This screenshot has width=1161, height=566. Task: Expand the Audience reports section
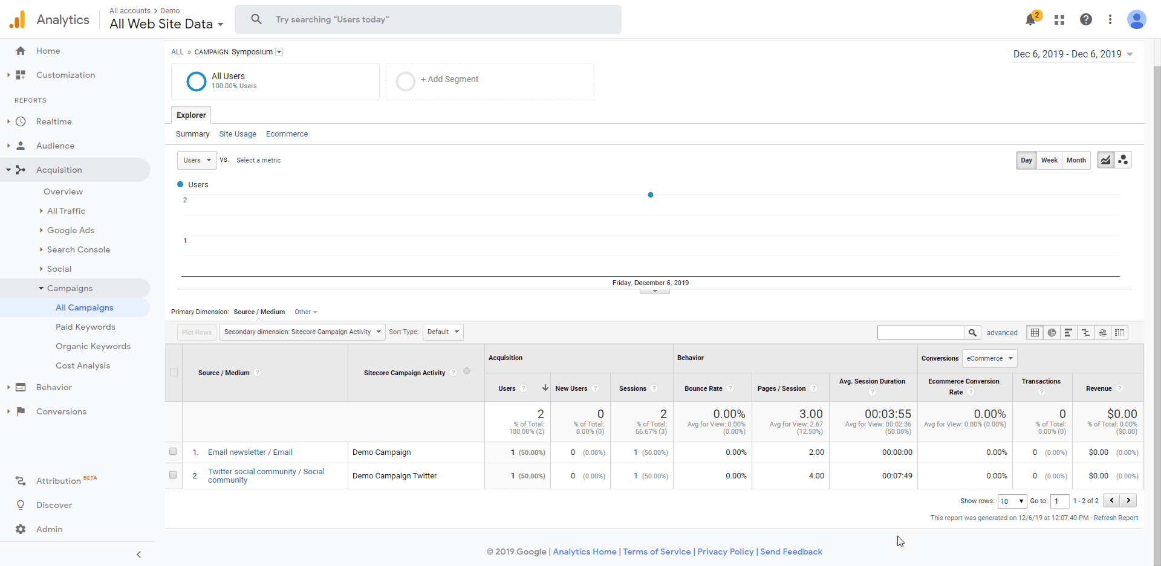(x=8, y=146)
